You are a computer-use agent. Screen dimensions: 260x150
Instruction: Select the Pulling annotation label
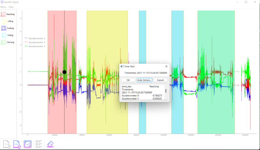point(8,35)
